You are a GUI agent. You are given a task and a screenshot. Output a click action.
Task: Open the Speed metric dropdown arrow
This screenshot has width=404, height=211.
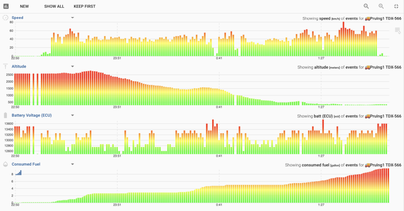[x=73, y=18]
